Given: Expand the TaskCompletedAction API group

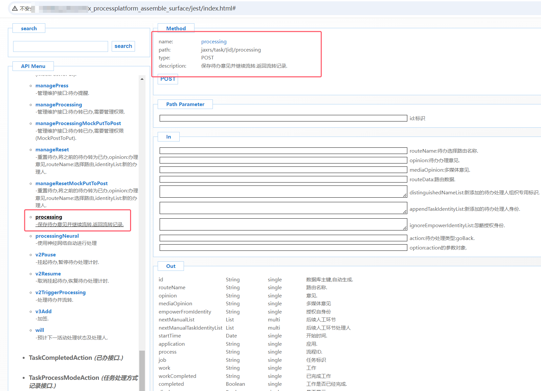Looking at the screenshot, I should click(x=60, y=358).
